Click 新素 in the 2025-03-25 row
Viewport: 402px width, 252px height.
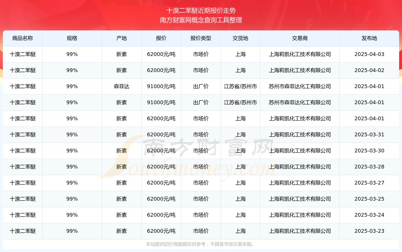(x=121, y=199)
